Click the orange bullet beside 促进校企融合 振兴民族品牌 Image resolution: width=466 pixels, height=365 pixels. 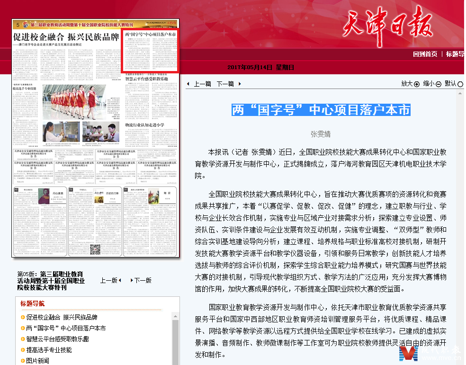pos(23,317)
